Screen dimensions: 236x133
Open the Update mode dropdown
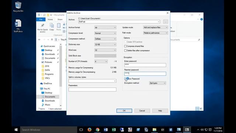coord(156,27)
